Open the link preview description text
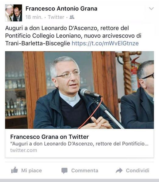The image size is (159, 182). pos(79,144)
